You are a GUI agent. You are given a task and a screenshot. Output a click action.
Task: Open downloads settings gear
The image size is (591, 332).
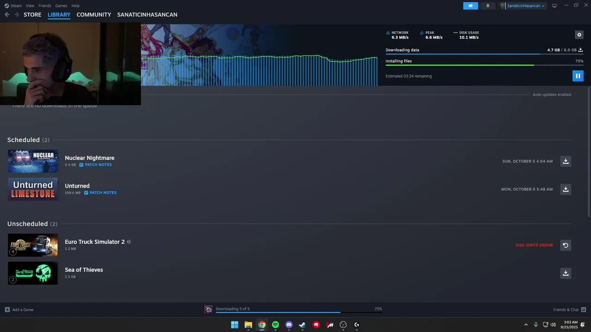tap(579, 35)
